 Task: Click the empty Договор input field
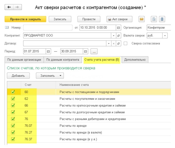coord(65,43)
